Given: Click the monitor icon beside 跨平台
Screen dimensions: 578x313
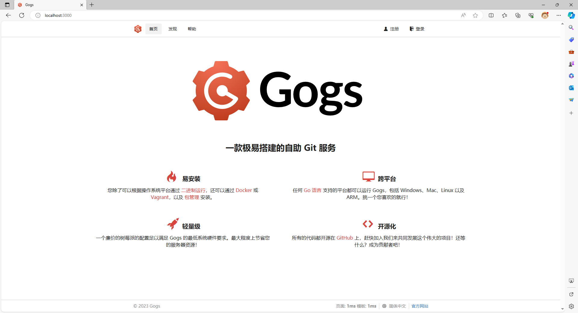Looking at the screenshot, I should (368, 177).
